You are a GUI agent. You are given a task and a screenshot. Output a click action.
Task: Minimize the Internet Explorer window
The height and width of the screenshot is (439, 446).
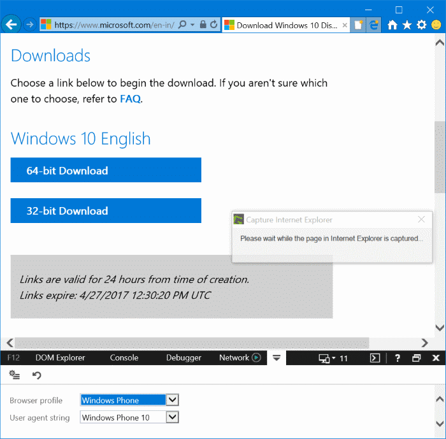pos(368,10)
